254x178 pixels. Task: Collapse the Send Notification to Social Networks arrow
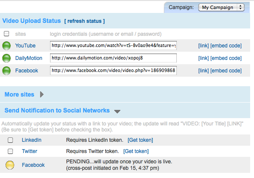tap(117, 111)
